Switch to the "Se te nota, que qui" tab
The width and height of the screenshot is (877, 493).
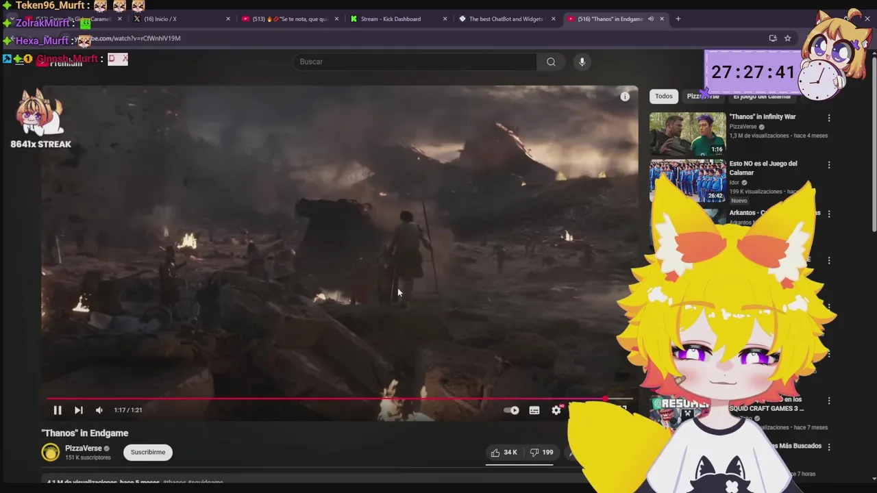pyautogui.click(x=291, y=19)
